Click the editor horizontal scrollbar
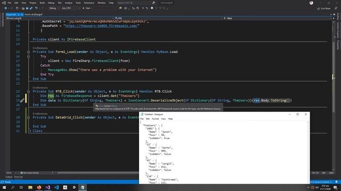The image size is (341, 191). click(x=98, y=173)
